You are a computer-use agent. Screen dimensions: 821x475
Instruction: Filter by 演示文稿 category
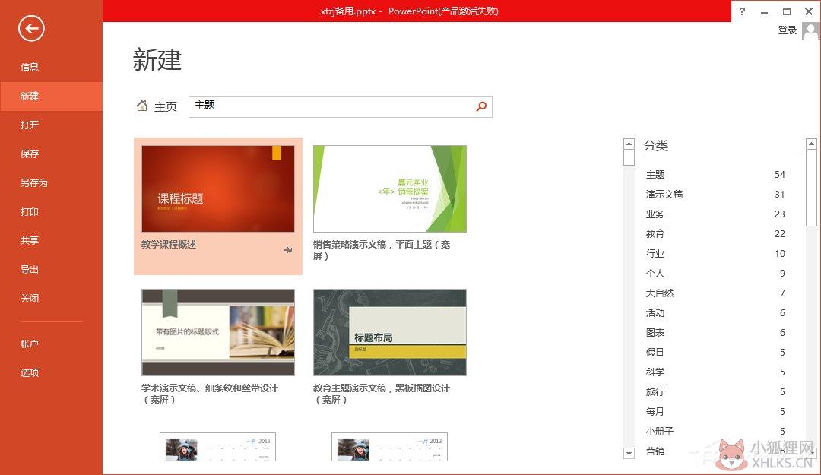(x=715, y=195)
